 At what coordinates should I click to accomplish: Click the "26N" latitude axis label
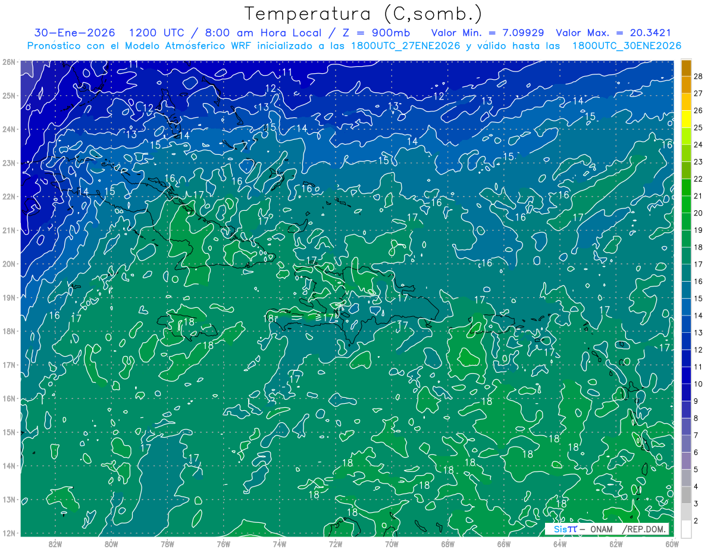8,62
